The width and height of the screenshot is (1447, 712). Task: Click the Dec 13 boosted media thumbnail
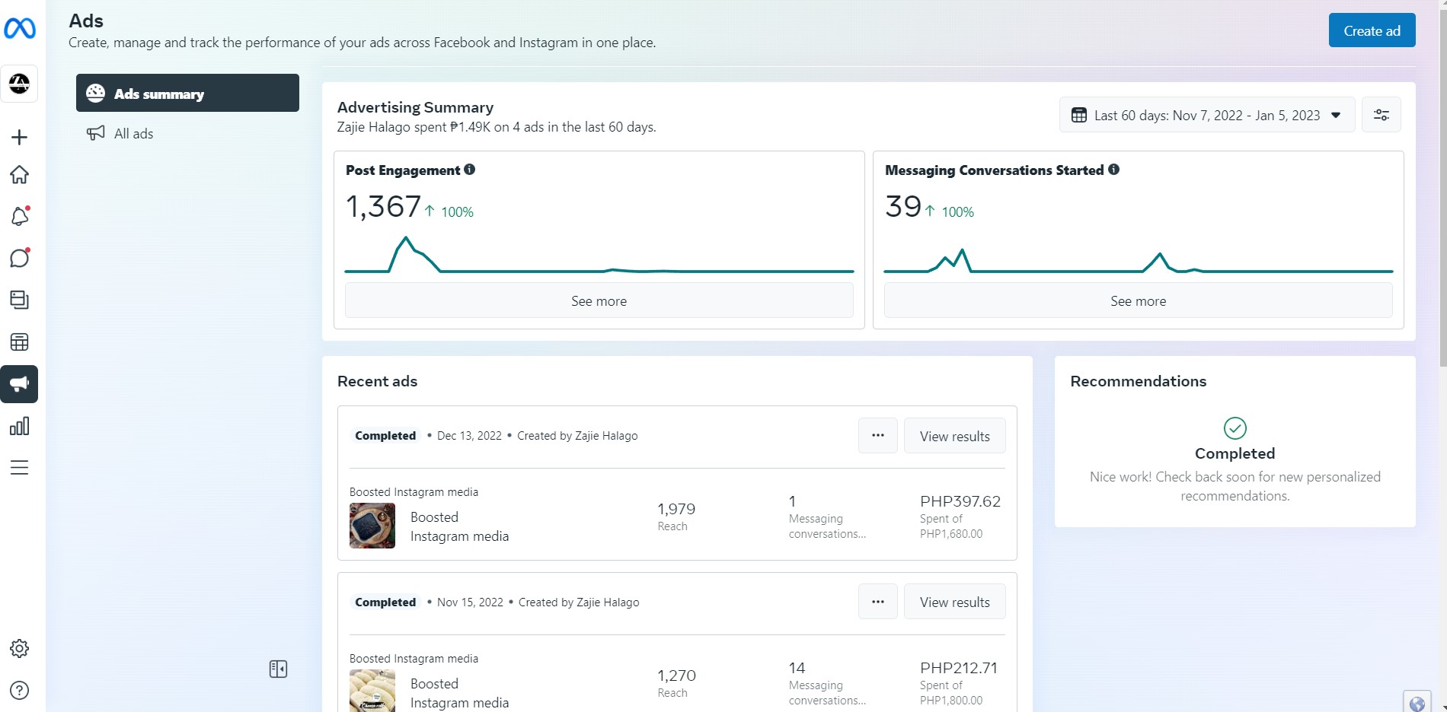372,526
